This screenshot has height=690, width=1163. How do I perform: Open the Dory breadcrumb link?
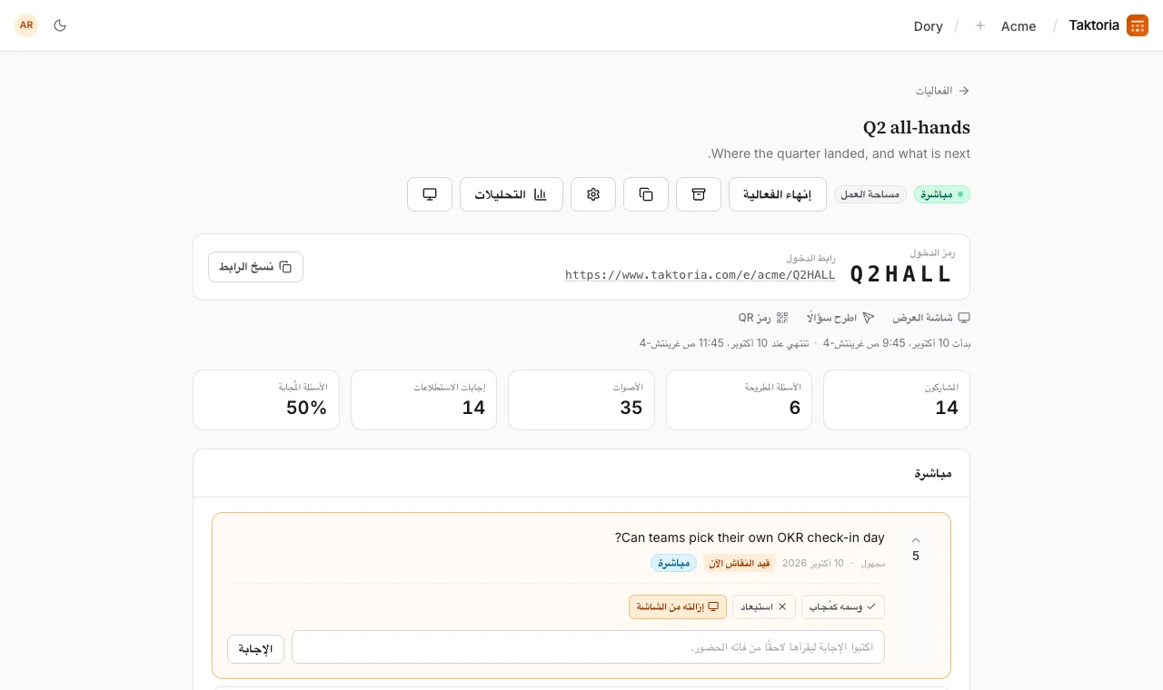click(929, 26)
